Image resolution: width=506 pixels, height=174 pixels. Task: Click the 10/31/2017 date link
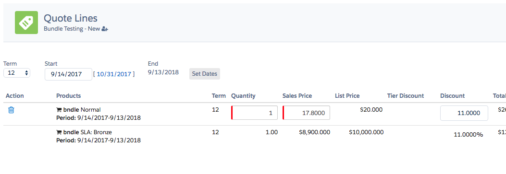point(114,74)
